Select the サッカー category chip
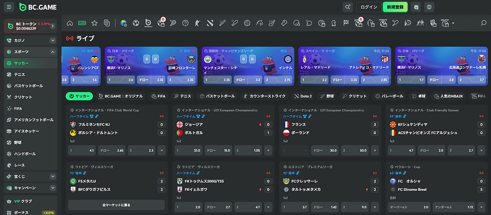This screenshot has width=491, height=215. coord(79,96)
